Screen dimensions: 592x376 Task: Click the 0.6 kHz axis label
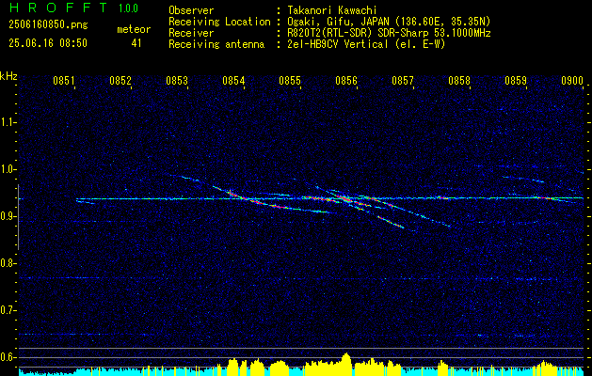[x=7, y=357]
